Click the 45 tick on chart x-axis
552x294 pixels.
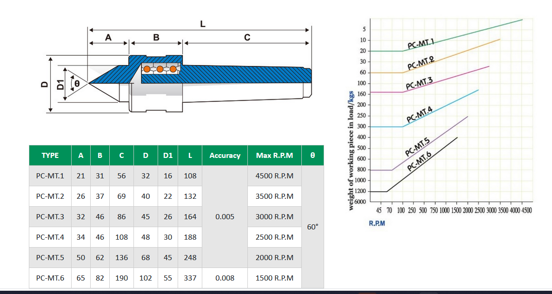pos(379,210)
